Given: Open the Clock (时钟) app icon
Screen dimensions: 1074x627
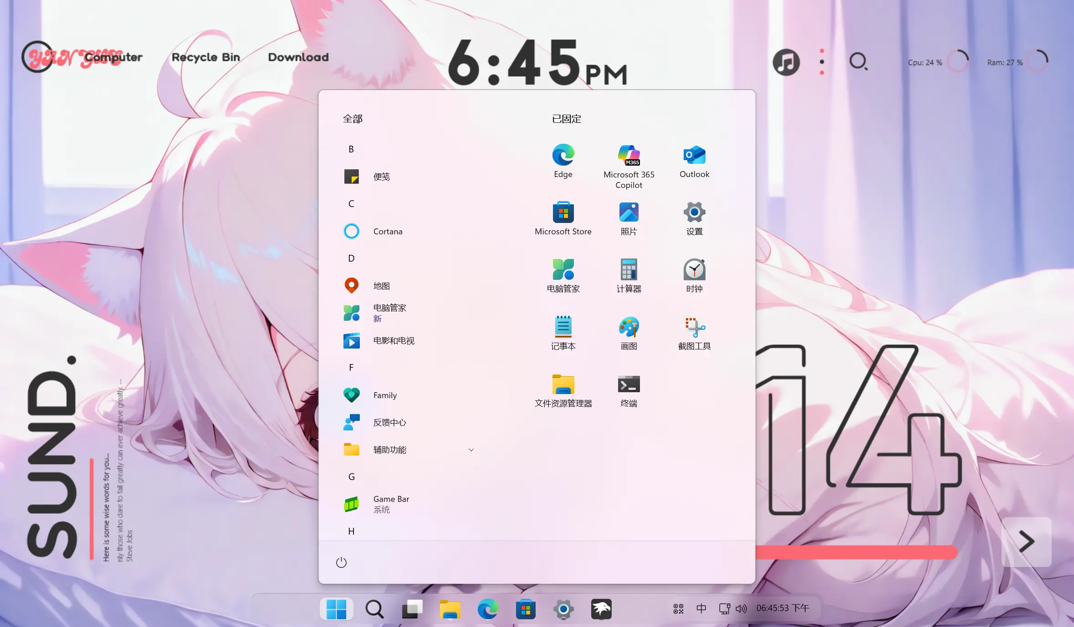Looking at the screenshot, I should point(694,270).
